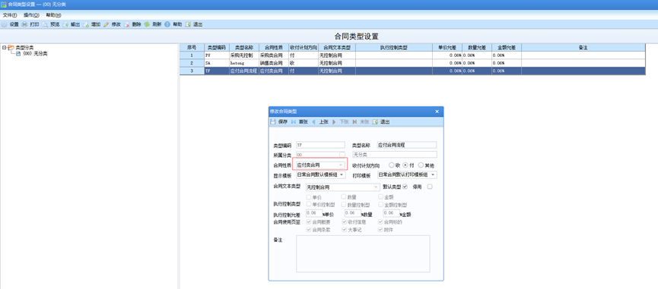Click the 预览 preview icon

[45, 25]
